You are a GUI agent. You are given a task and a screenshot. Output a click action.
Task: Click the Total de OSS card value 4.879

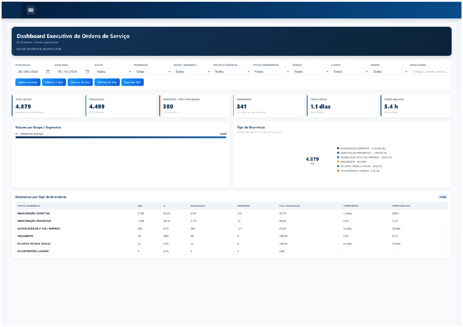23,107
